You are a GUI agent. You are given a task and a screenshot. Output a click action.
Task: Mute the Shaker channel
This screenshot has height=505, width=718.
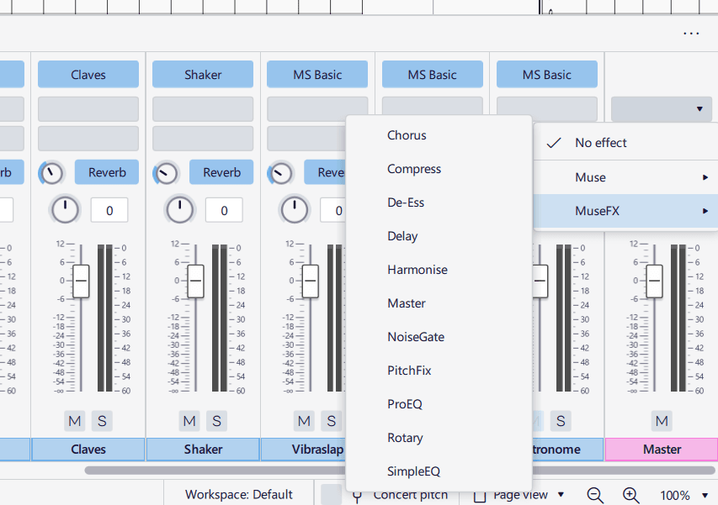click(189, 420)
